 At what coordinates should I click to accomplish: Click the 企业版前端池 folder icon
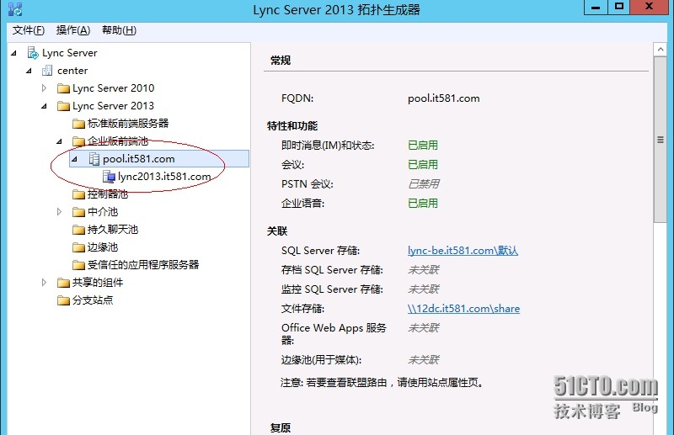coord(78,141)
